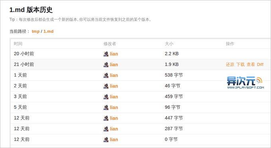Screen dimensions: 271x148
Task: Click the 1.md breadcrumb link
Action: (48, 32)
